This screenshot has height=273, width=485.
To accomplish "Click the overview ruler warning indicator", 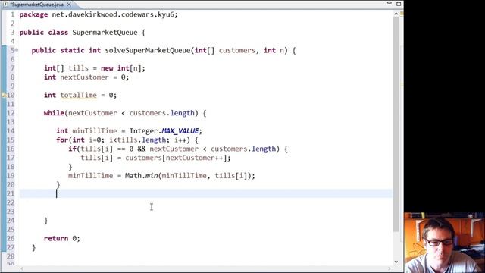I will (x=402, y=14).
